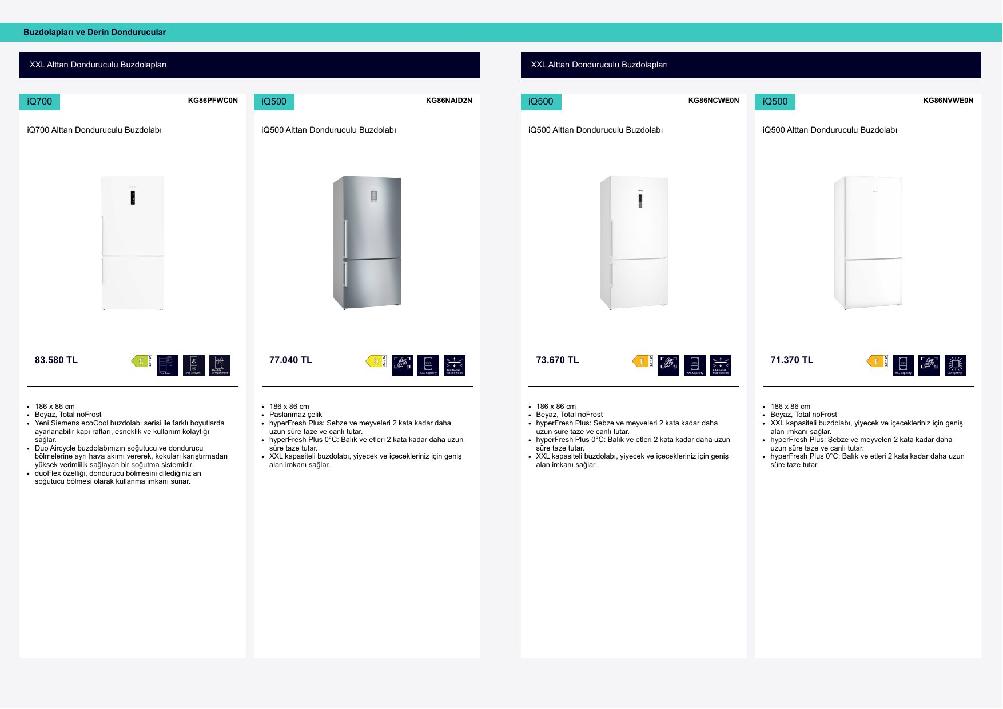1003x709 pixels.
Task: Click the energy class E label on KG86NVWE0N
Action: tap(877, 361)
